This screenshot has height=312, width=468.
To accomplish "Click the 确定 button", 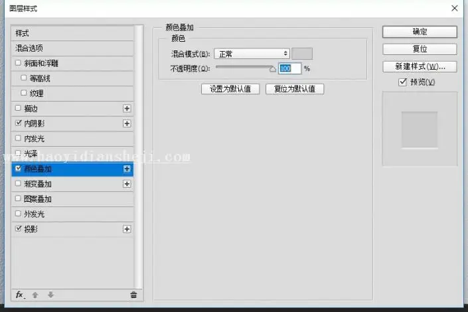I will 420,32.
